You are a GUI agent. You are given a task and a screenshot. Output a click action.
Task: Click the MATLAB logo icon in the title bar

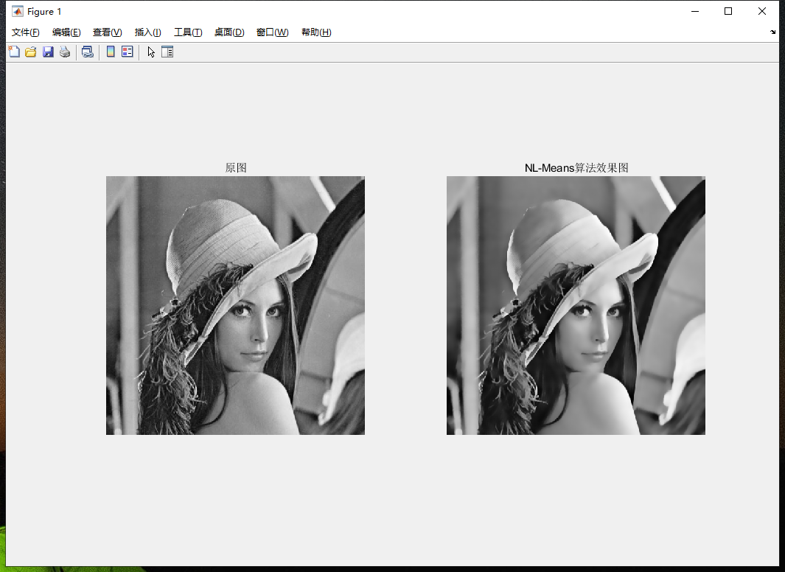(x=18, y=12)
